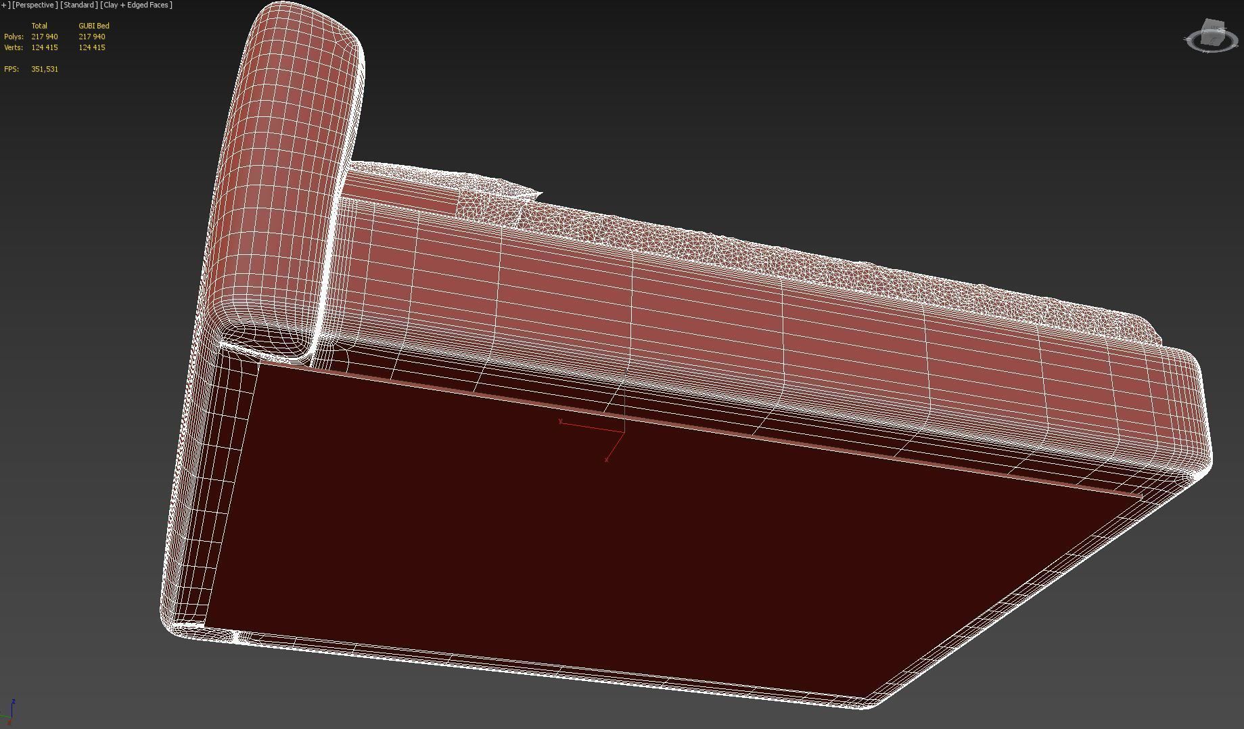The height and width of the screenshot is (729, 1244).
Task: Click the Total statistics column header
Action: [x=39, y=26]
